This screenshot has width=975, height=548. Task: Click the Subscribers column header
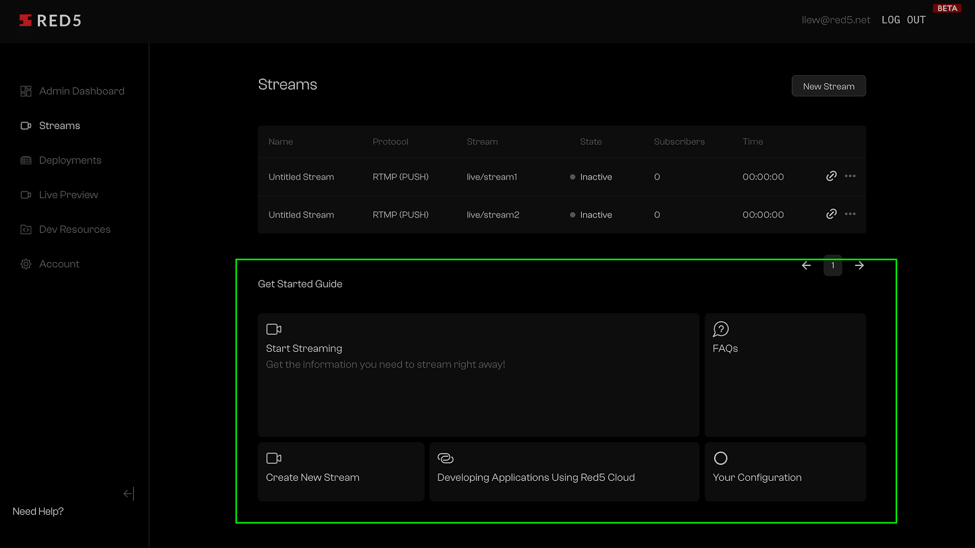click(680, 142)
